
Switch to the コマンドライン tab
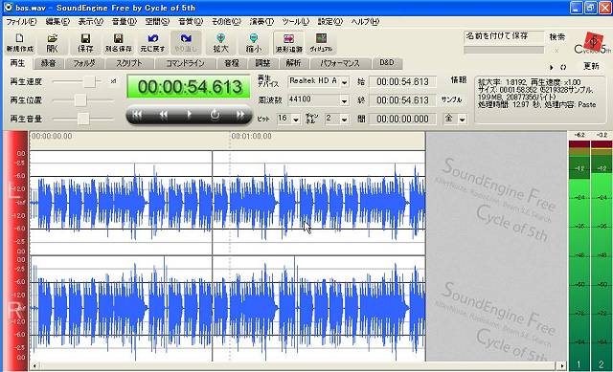coord(185,63)
